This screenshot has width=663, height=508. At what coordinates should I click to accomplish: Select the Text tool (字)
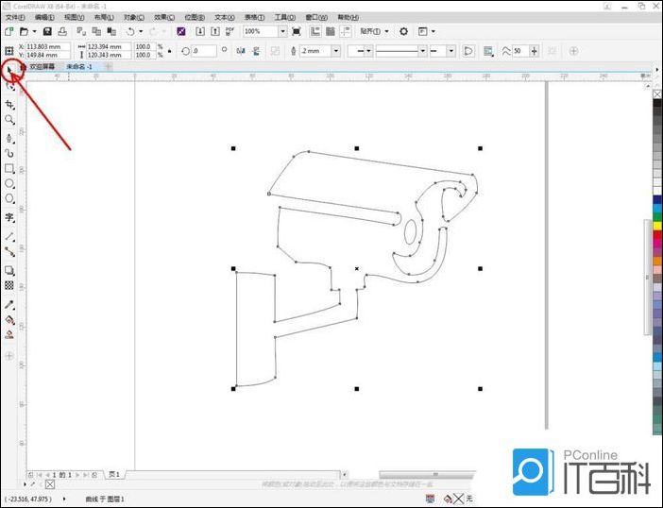point(9,217)
